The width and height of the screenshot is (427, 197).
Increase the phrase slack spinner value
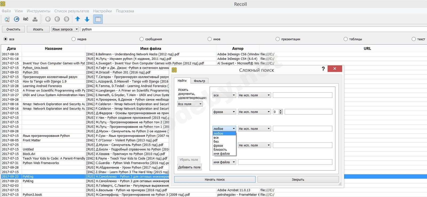(x=280, y=111)
